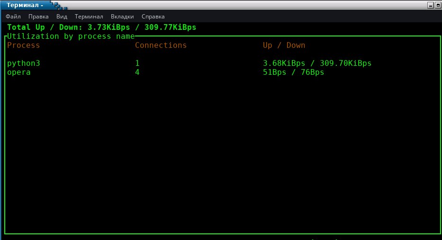
Task: Open the Вид menu
Action: pyautogui.click(x=62, y=17)
